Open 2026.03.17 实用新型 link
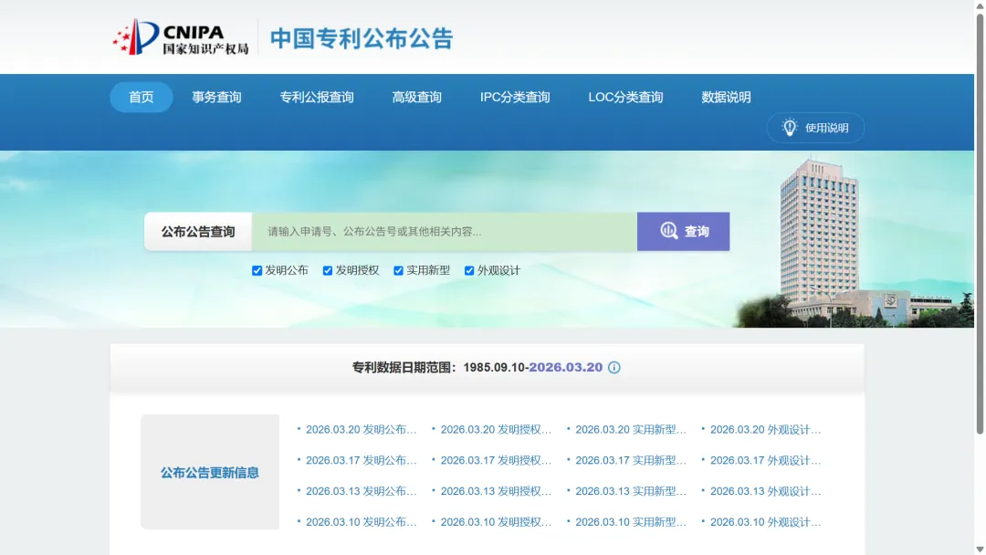 [631, 460]
